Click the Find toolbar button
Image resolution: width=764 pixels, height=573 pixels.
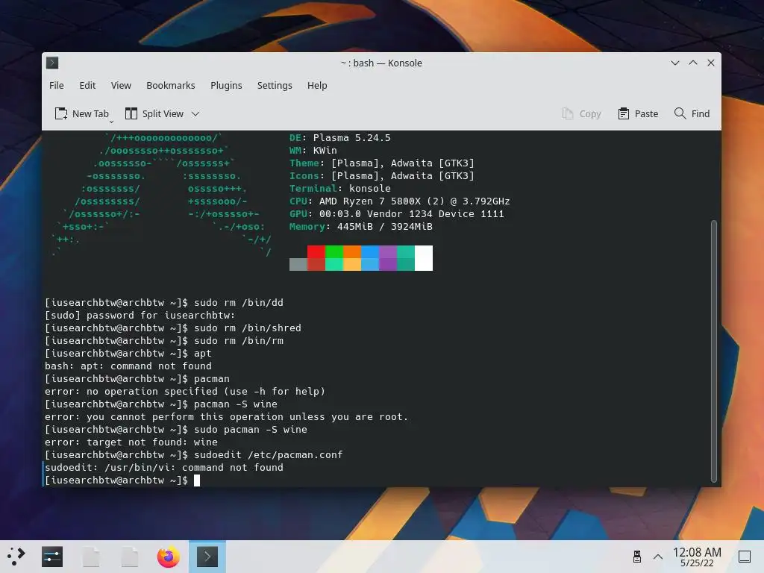pos(692,113)
